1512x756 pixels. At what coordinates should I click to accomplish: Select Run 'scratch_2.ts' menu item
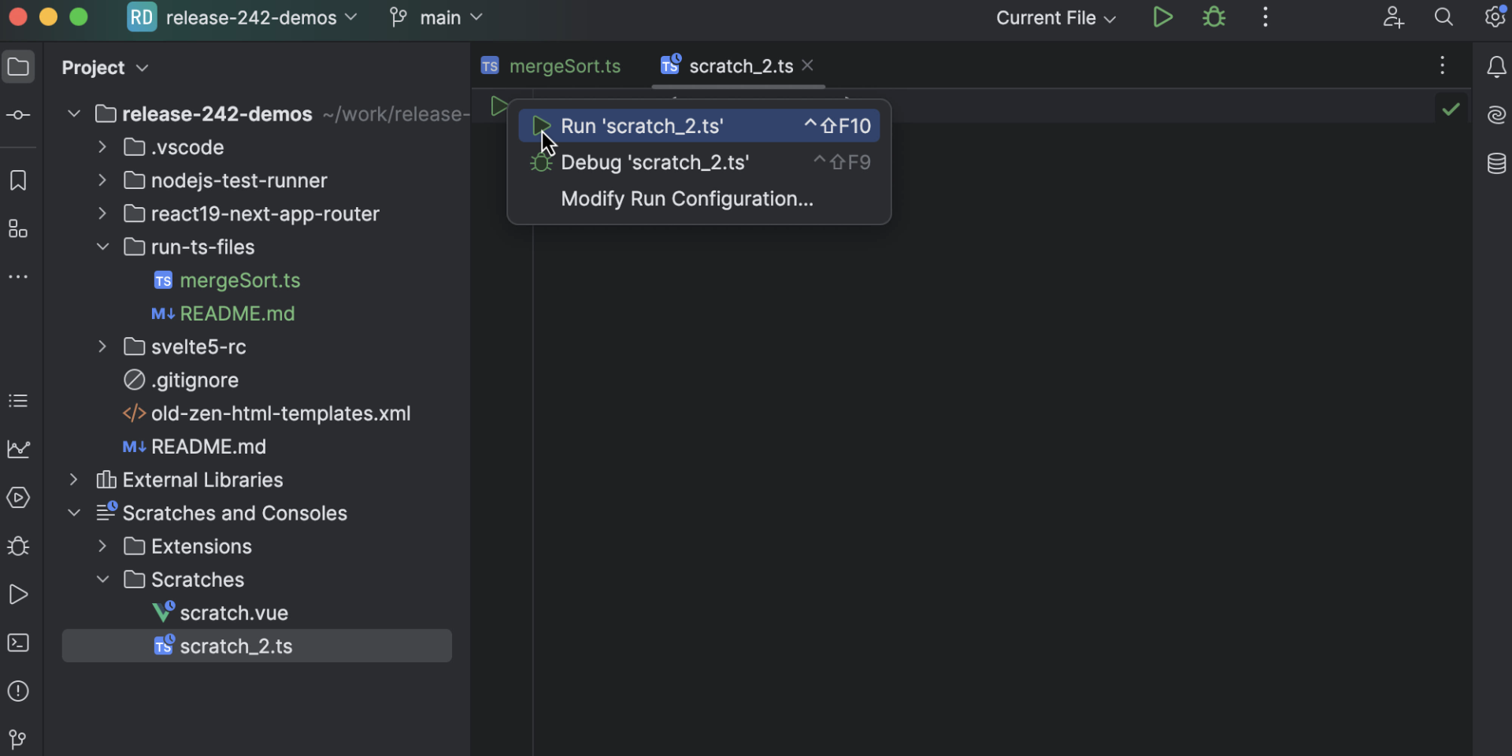tap(699, 126)
